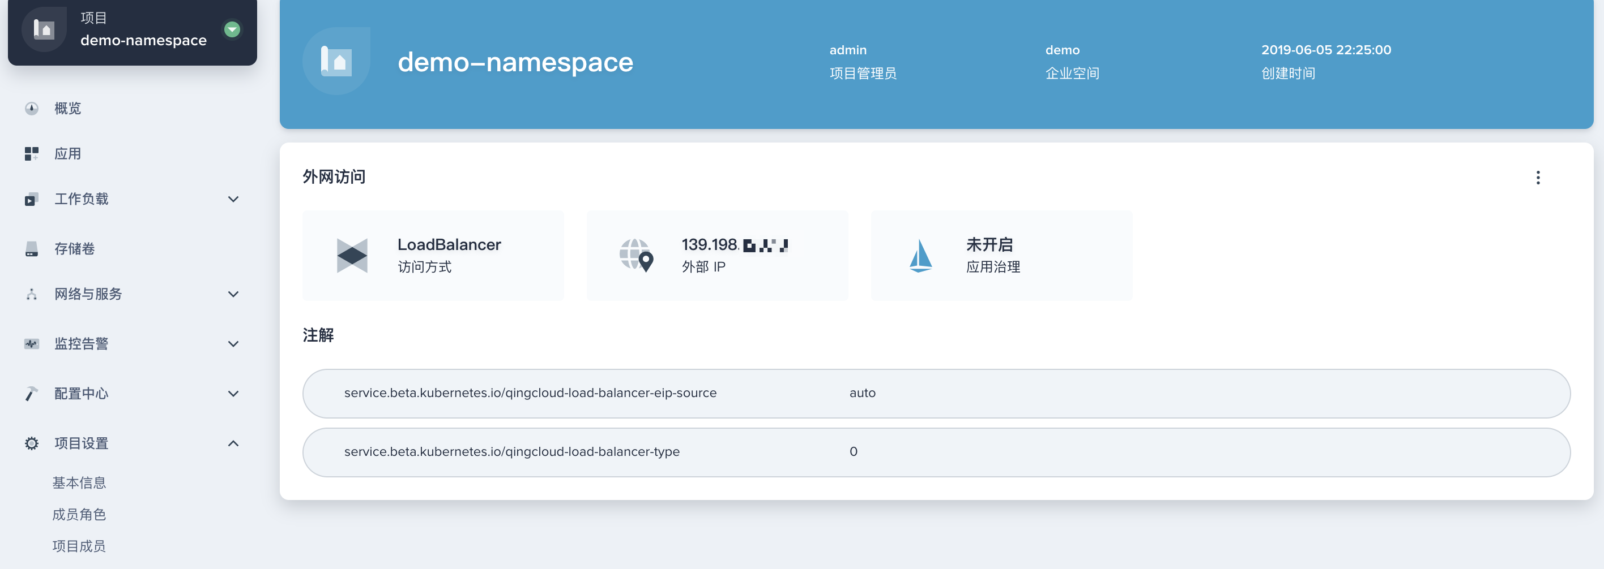Open the project switcher dropdown arrow
This screenshot has width=1604, height=569.
coord(232,29)
